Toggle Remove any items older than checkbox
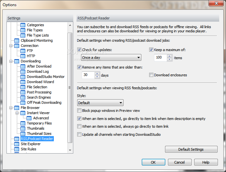This screenshot has width=226, height=172. point(79,67)
